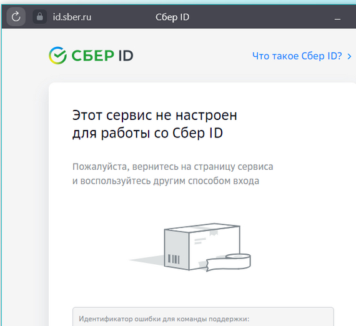356x326 pixels.
Task: Click the chevron next to 'Что такое Сбер ID?'
Action: pos(349,56)
